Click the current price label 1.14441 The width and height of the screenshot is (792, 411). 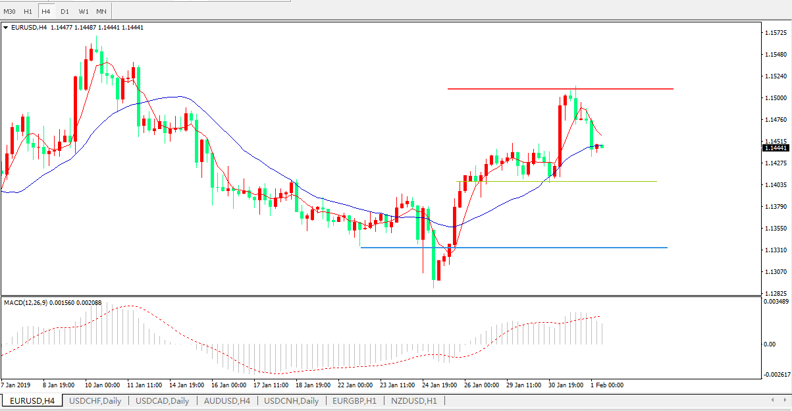click(x=774, y=148)
